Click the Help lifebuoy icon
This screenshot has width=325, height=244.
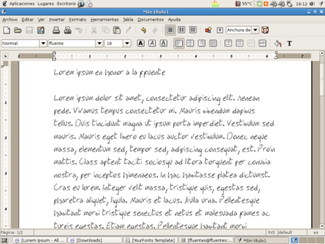pyautogui.click(x=265, y=30)
